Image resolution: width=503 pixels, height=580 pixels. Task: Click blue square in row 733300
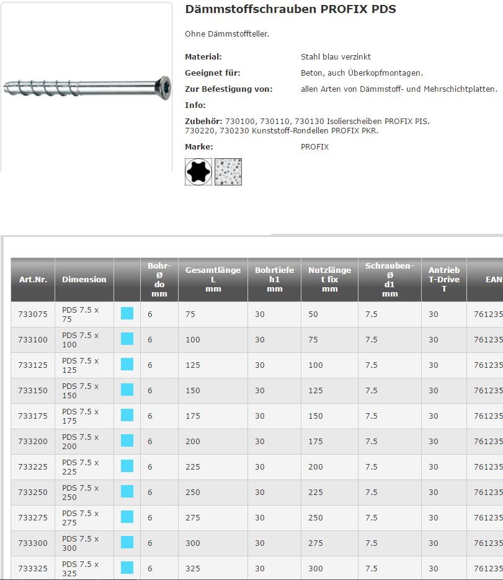(127, 542)
